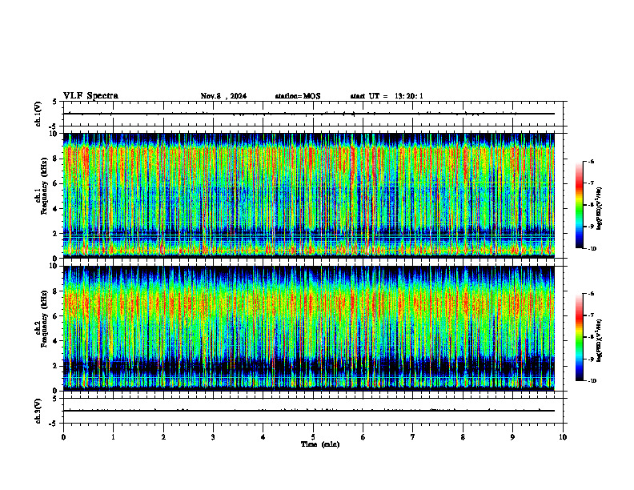Click the '-5' tick of ch.1(V) panel
Image resolution: width=634 pixels, height=490 pixels.
pos(54,127)
